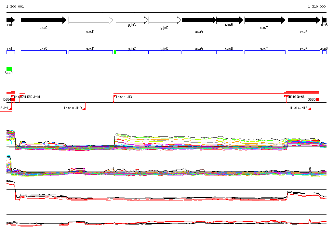Select the blue ndh outline box
The width and height of the screenshot is (333, 232).
coord(11,52)
